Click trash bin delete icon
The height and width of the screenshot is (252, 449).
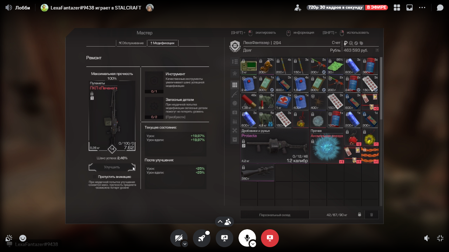[x=372, y=215]
